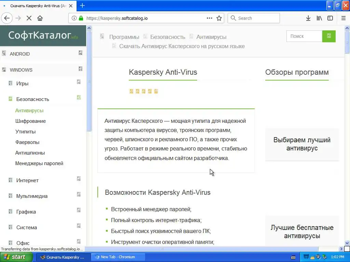The image size is (350, 262).
Task: Click the horizontal scrollbar right arrow
Action: click(341, 249)
